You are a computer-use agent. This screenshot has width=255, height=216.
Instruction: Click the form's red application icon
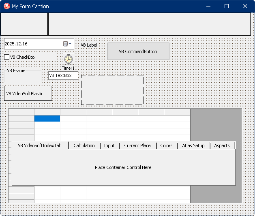(x=6, y=6)
